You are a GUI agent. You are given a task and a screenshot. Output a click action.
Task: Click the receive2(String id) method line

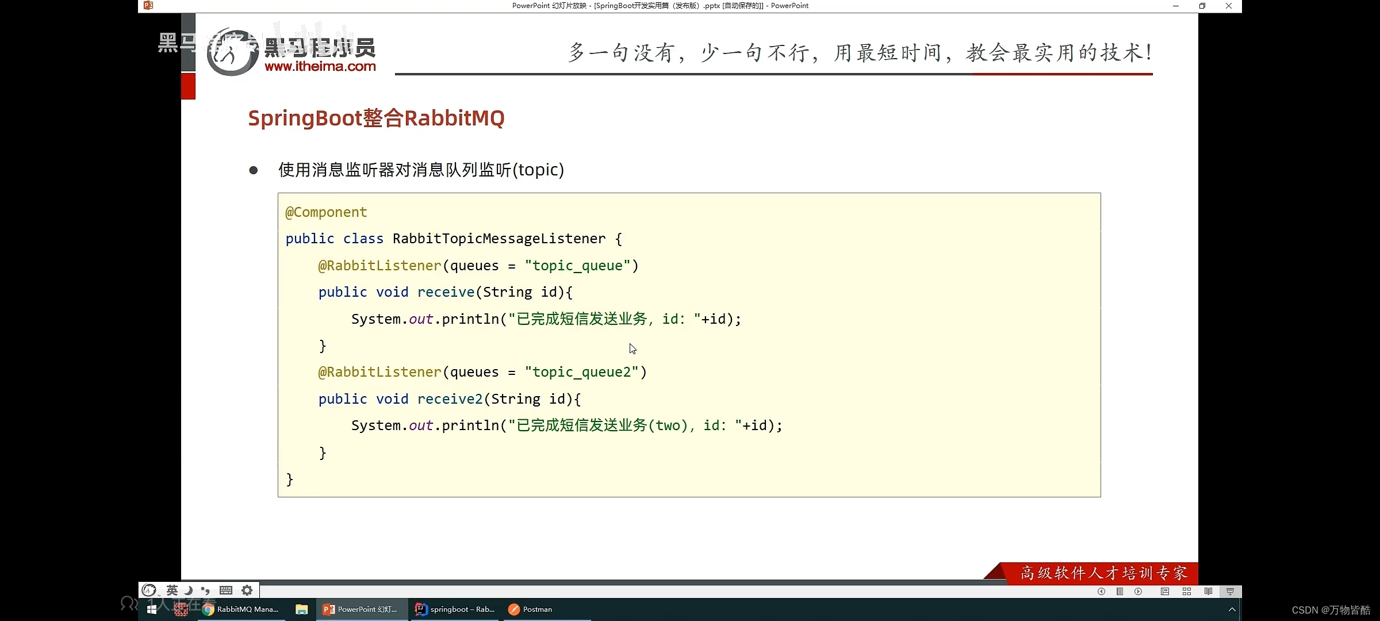tap(450, 399)
